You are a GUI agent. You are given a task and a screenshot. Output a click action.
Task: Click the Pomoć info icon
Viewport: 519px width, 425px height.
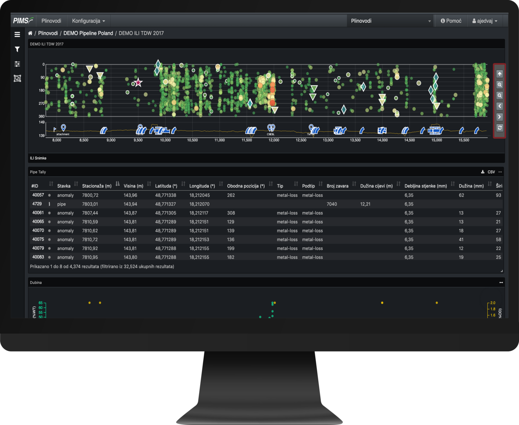click(443, 21)
